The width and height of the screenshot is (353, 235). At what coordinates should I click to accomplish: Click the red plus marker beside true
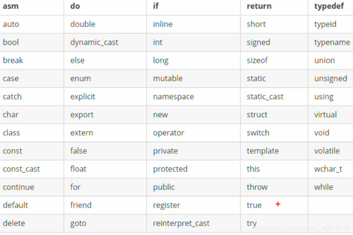click(278, 204)
